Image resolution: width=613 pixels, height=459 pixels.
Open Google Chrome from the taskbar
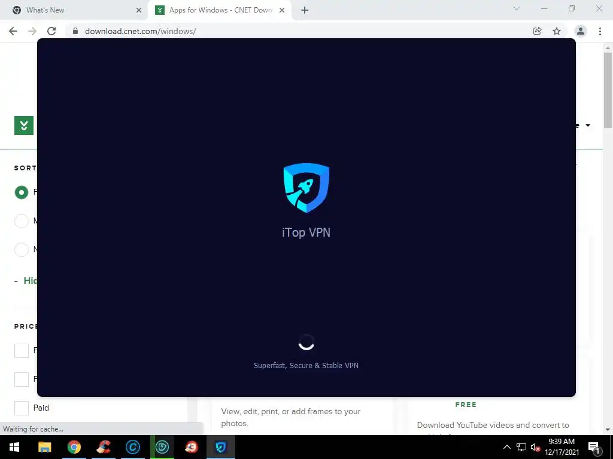[74, 447]
